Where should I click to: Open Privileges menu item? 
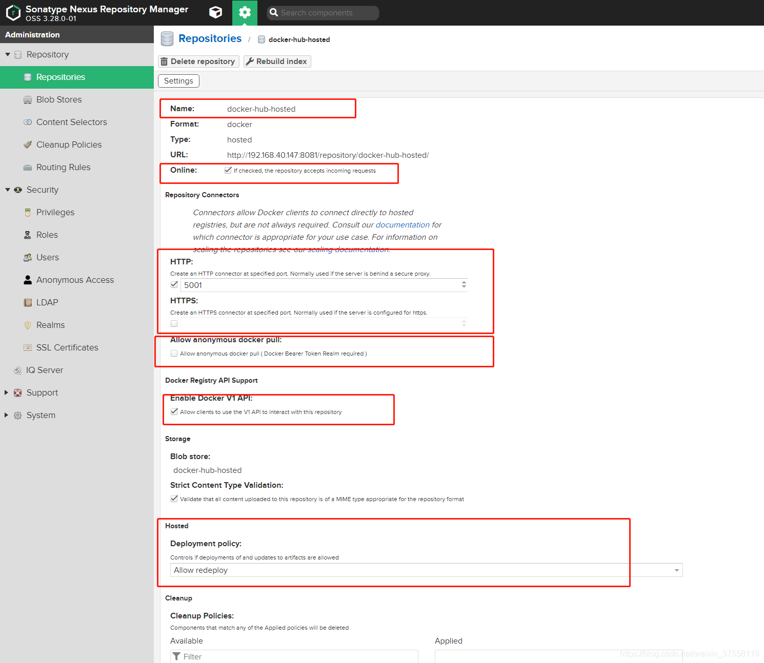coord(77,212)
